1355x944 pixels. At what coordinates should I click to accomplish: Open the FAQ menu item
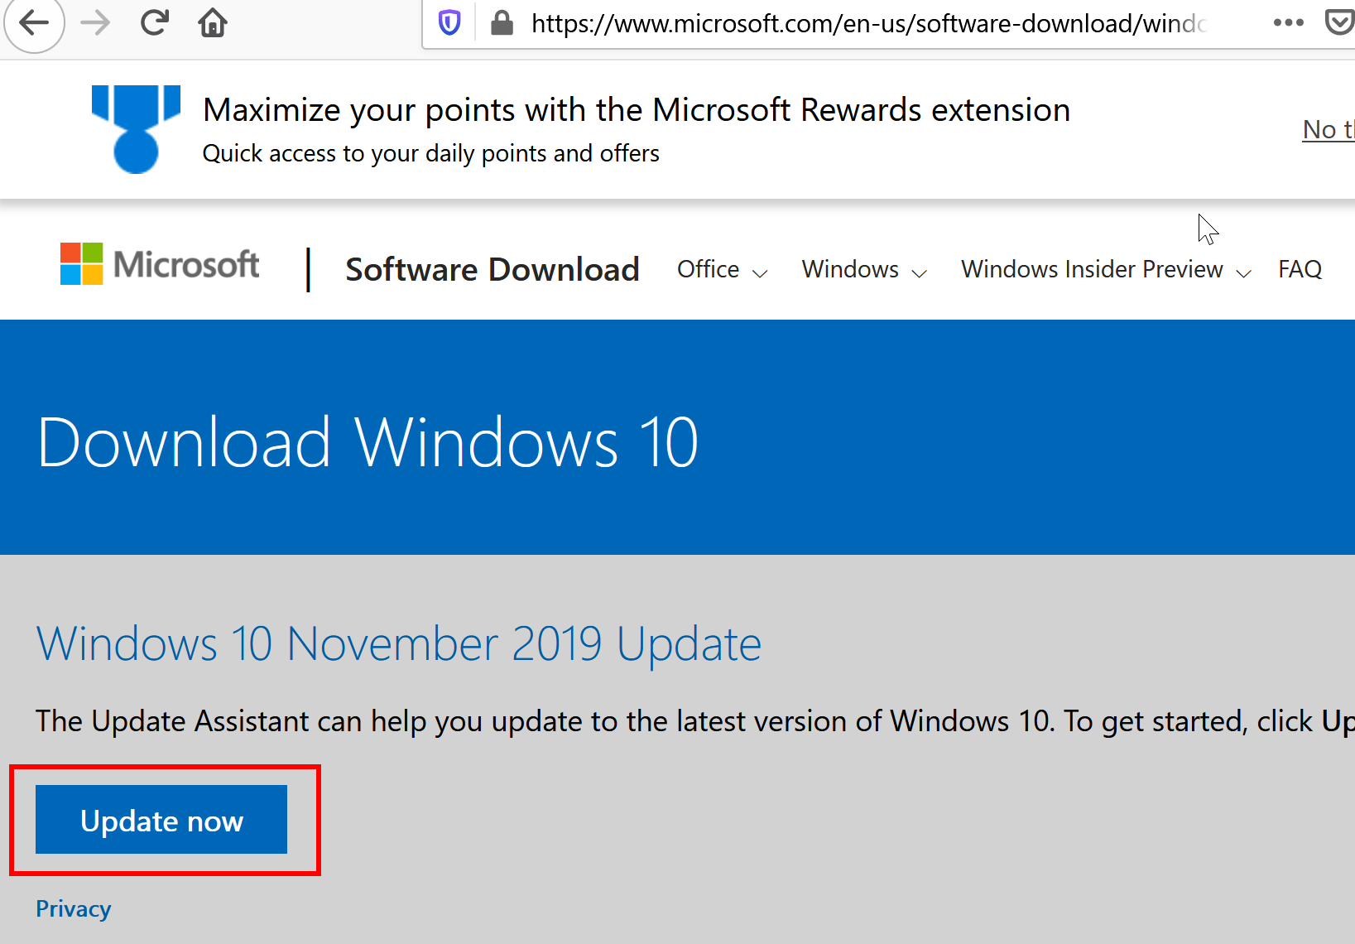tap(1300, 269)
